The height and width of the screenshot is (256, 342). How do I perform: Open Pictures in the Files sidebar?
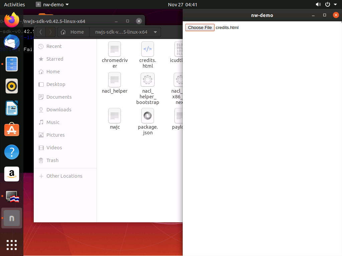65,135
